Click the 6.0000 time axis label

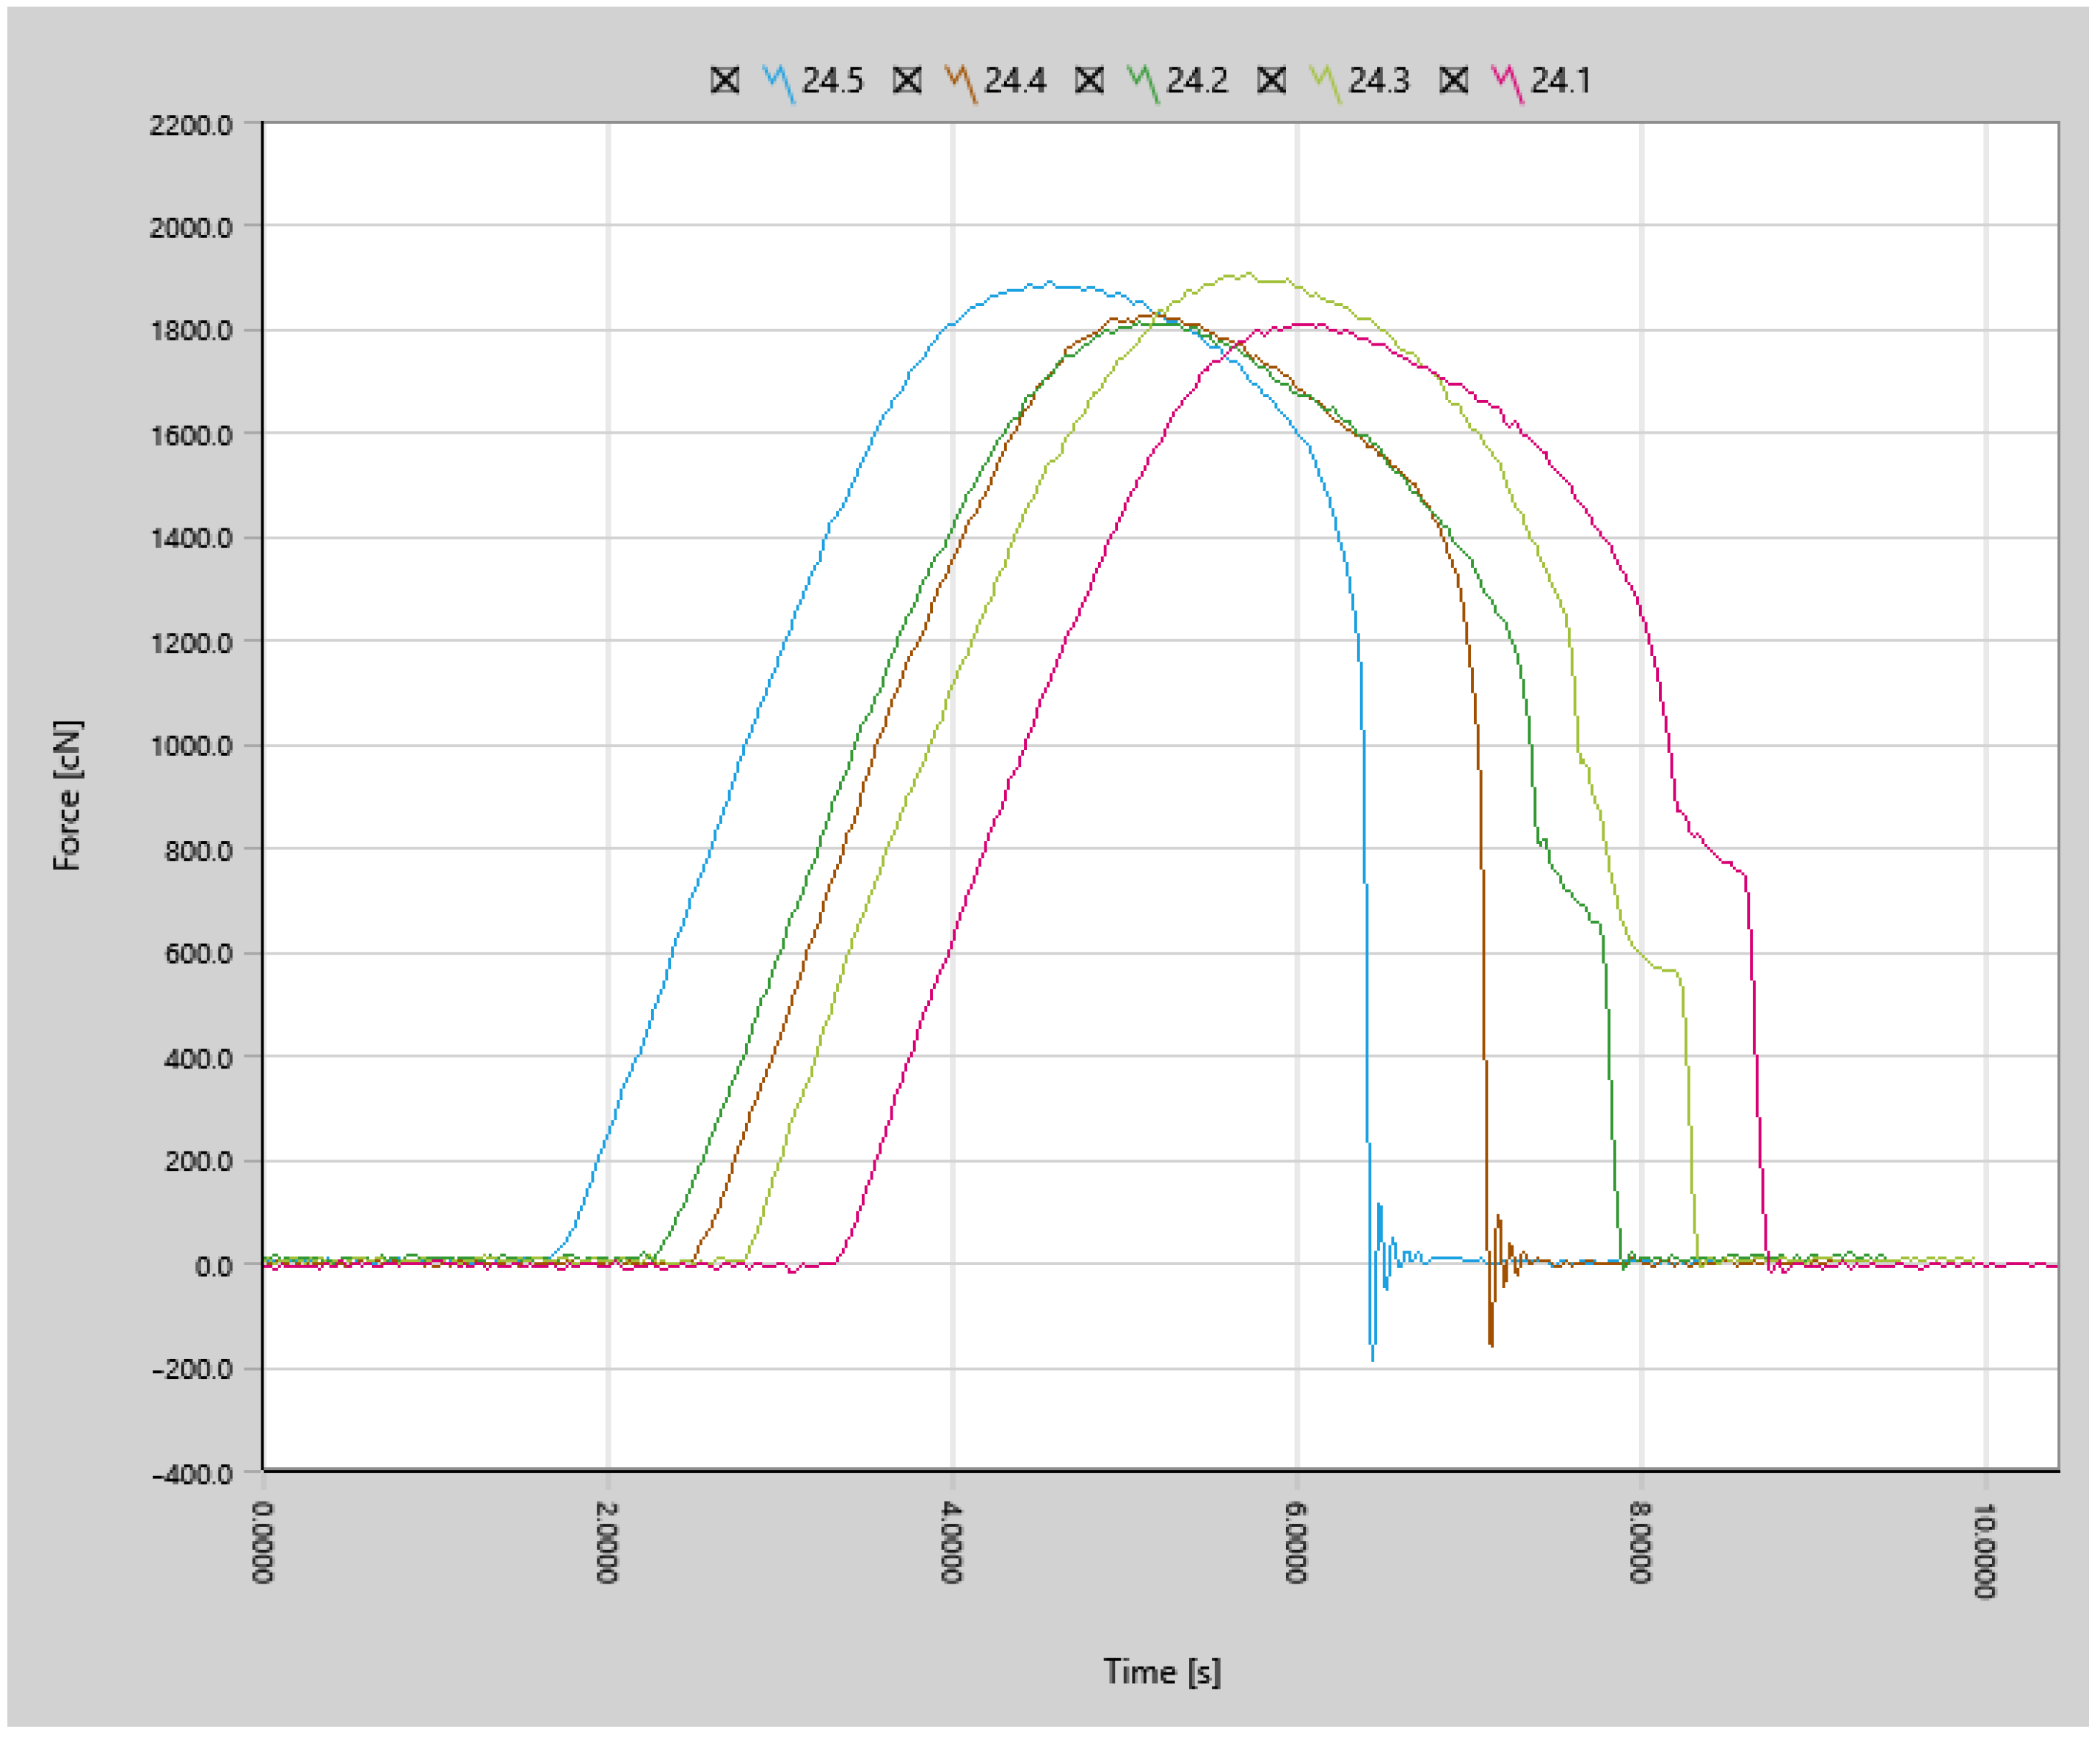point(1296,1542)
